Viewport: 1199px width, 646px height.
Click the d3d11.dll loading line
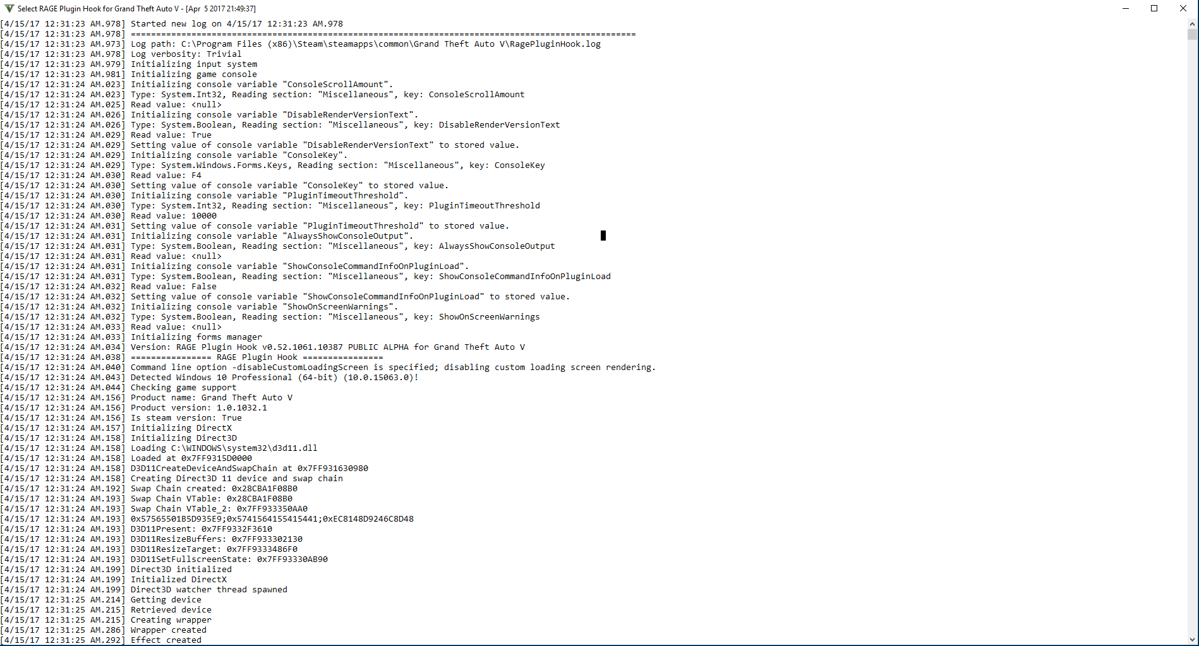pos(159,448)
